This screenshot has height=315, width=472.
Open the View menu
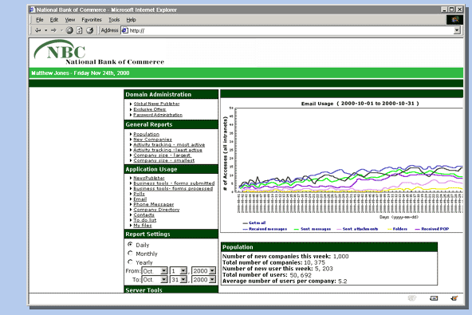tap(70, 20)
